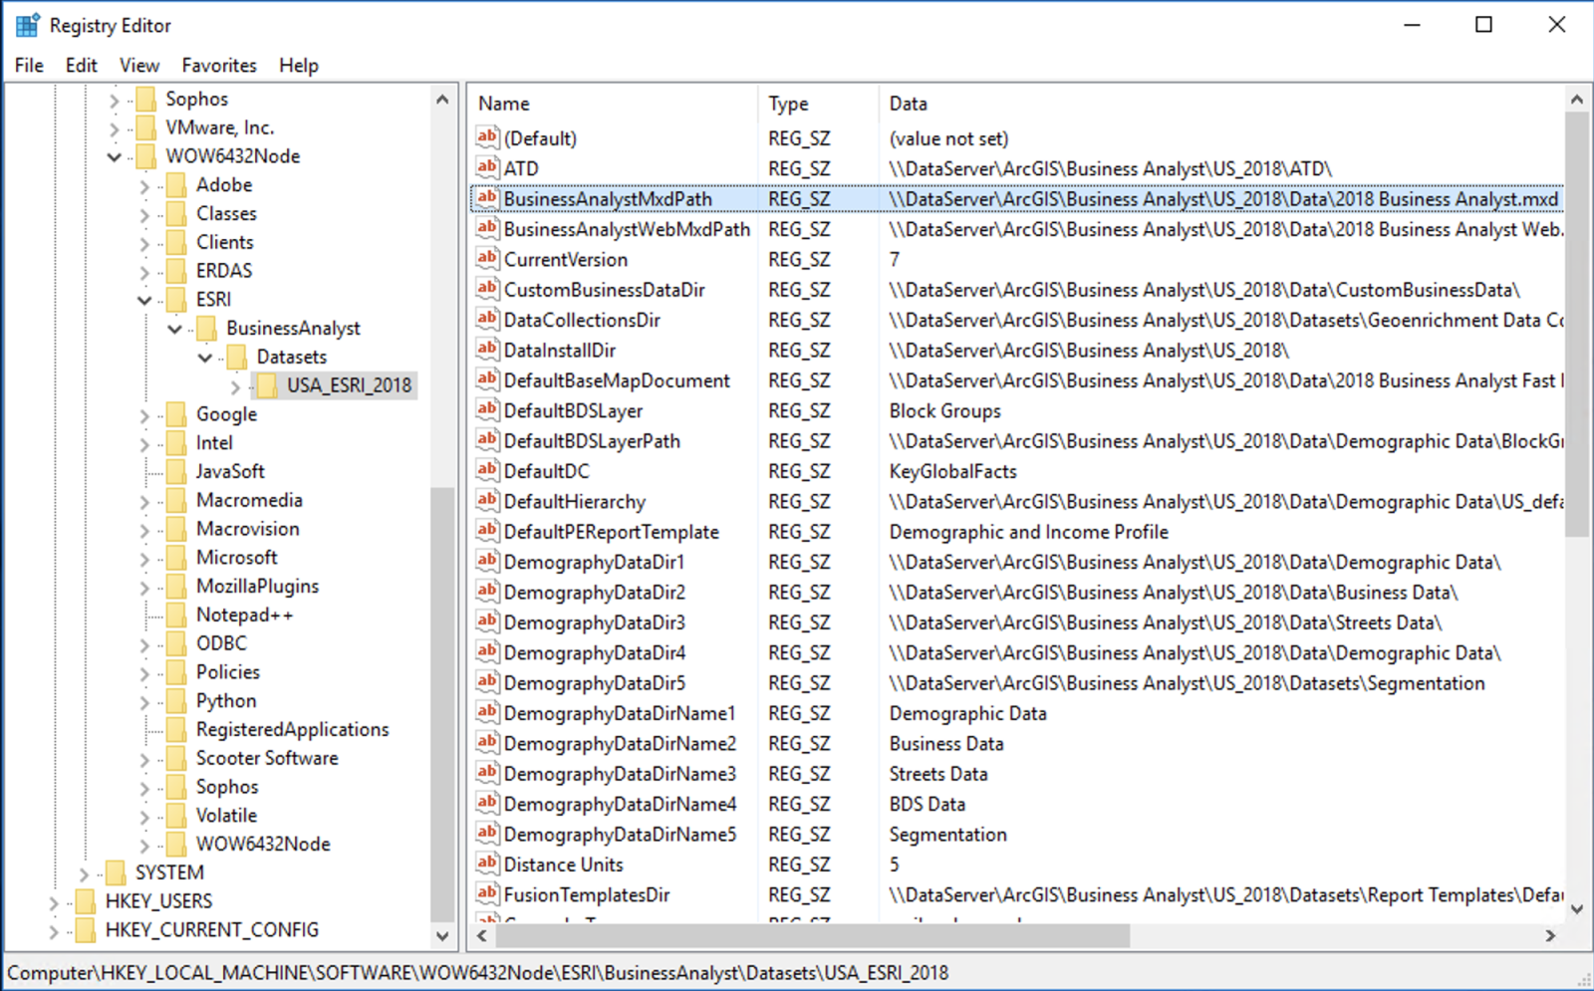
Task: Expand the HKEY_CURRENT_CONFIG hive
Action: coord(53,930)
